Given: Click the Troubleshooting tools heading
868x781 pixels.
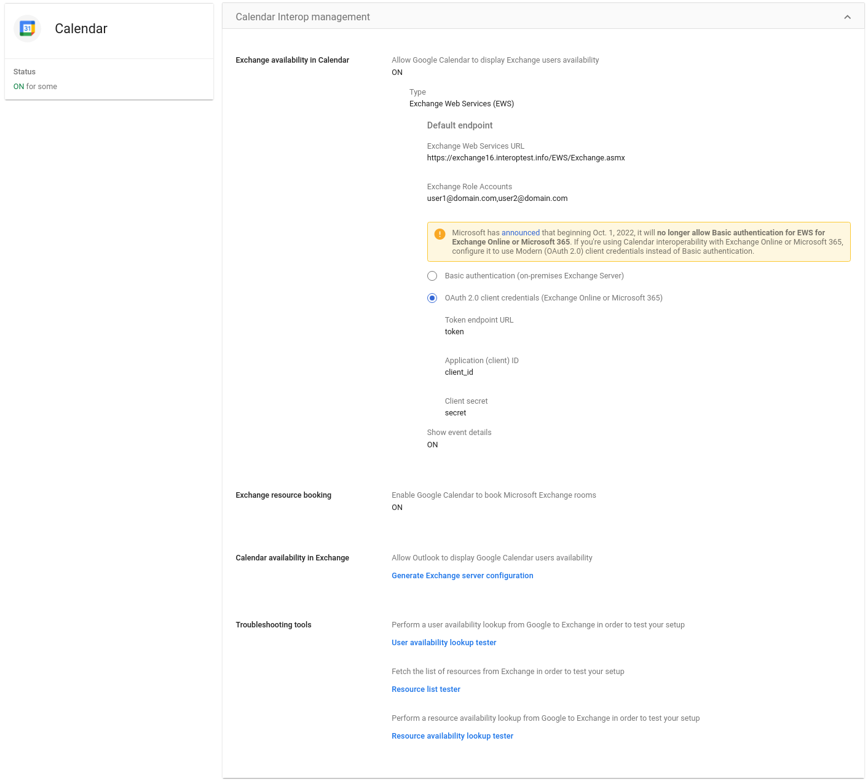Looking at the screenshot, I should [x=274, y=625].
